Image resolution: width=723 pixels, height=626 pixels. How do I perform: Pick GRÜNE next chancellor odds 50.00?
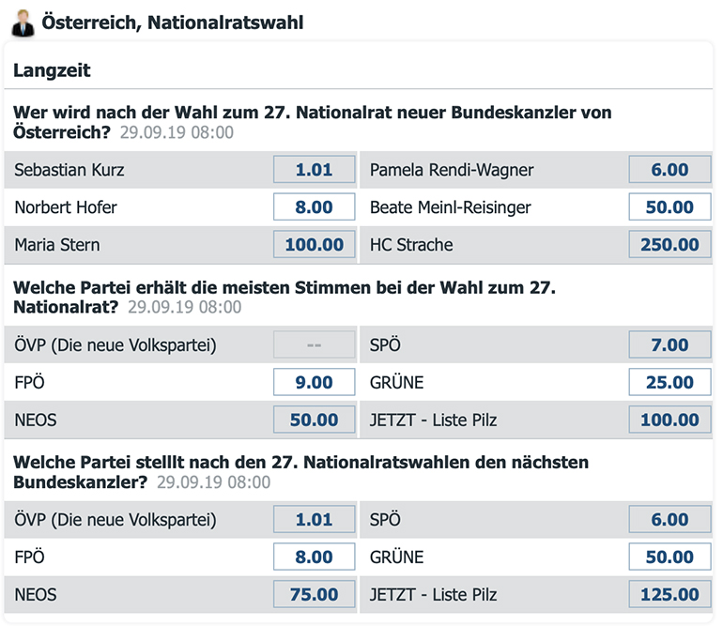click(669, 557)
